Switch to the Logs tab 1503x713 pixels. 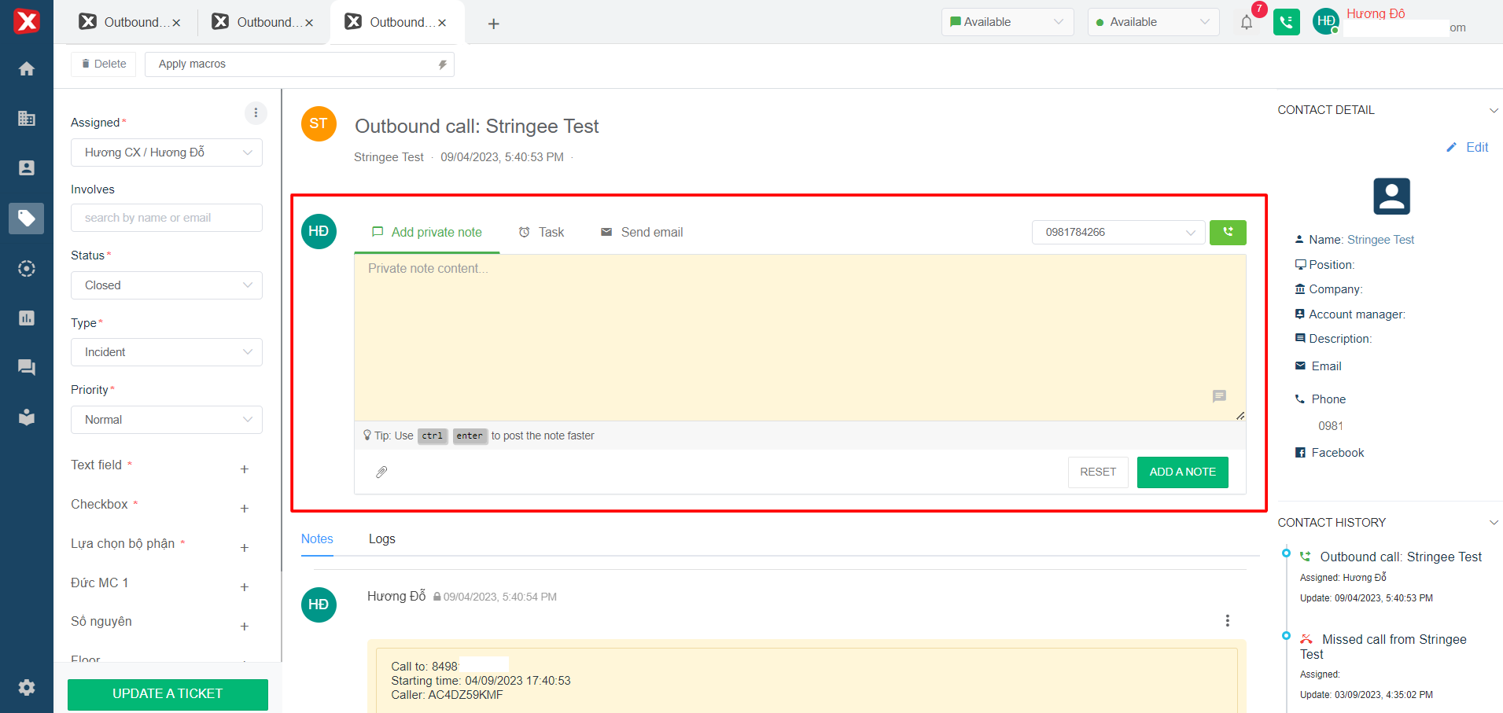382,539
